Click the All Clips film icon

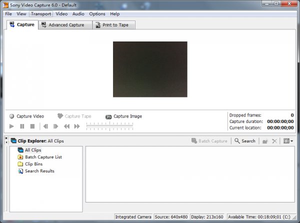point(20,150)
